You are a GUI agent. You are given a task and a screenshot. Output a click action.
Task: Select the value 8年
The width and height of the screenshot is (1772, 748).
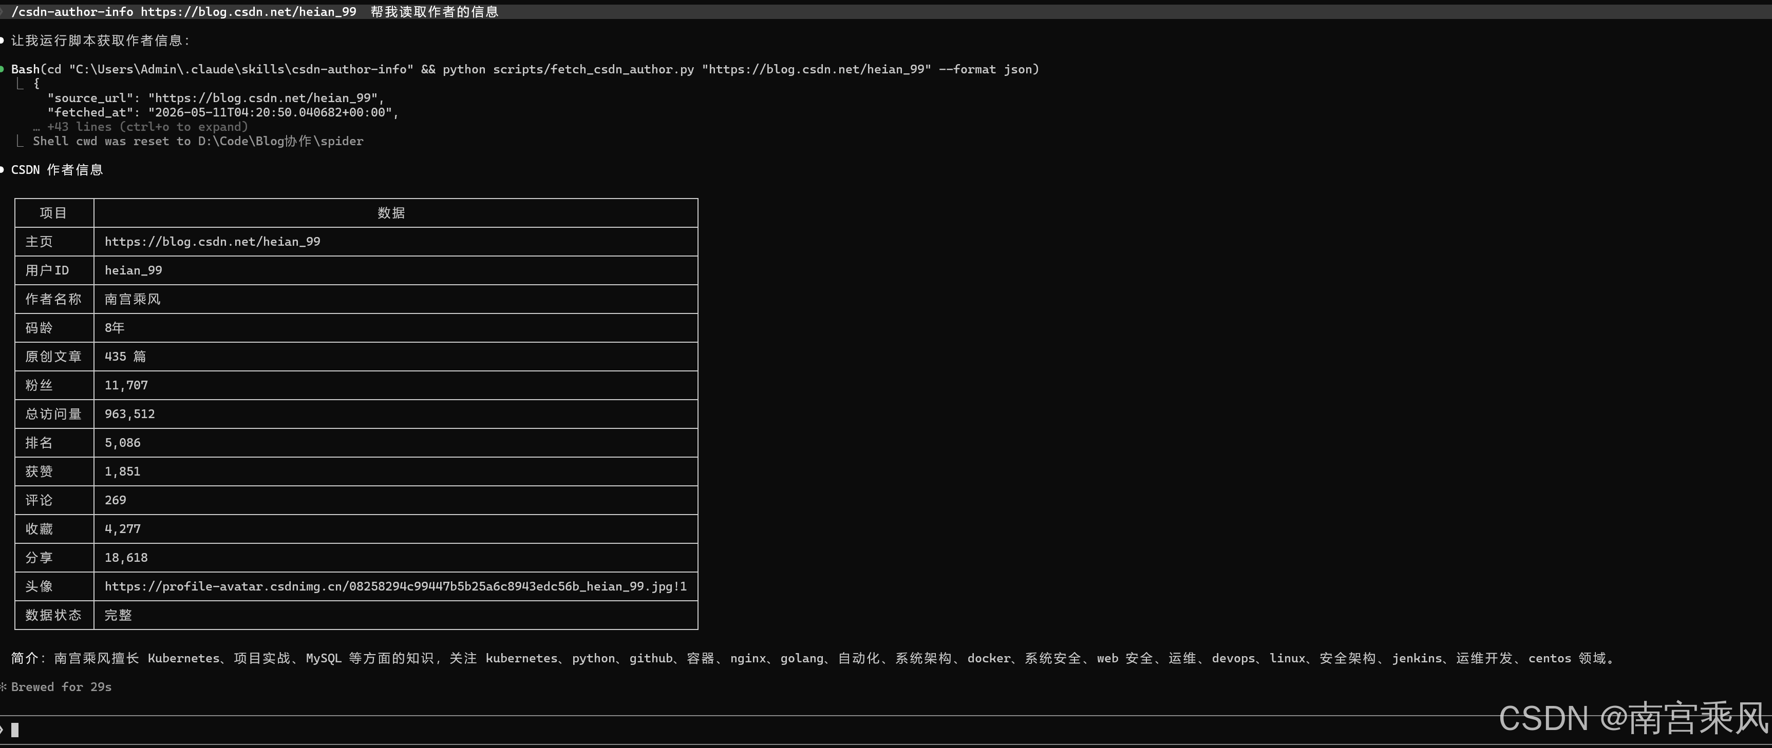(115, 328)
